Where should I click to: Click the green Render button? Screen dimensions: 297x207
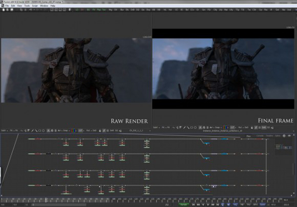[184, 205]
